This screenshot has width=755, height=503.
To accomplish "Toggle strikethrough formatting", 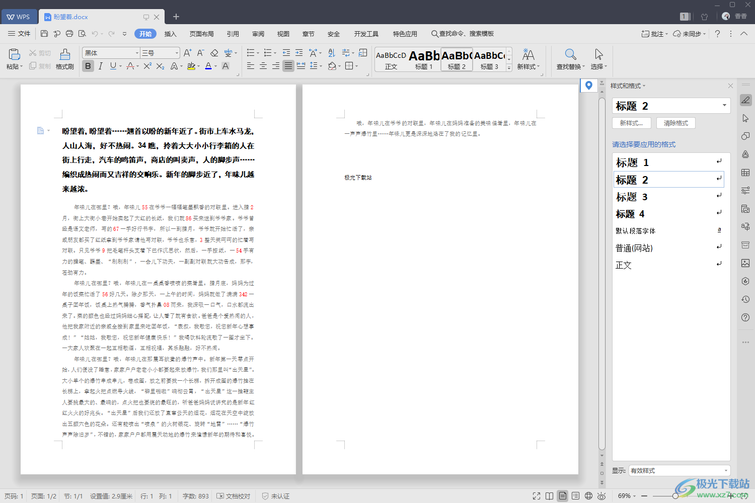I will [x=130, y=66].
